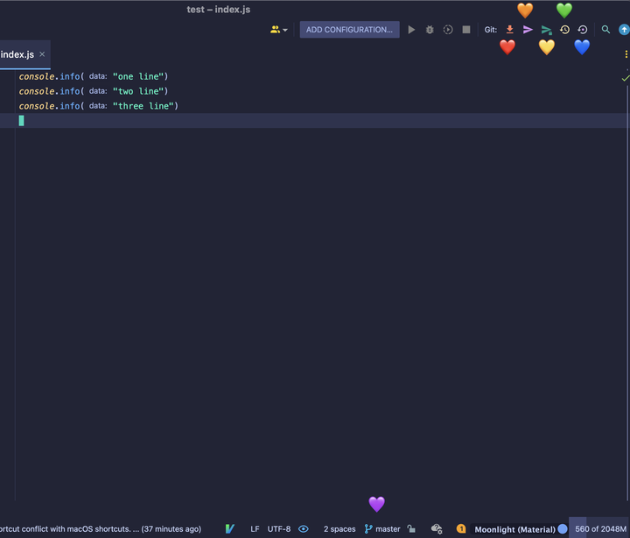Rollback changes with the revert icon
The height and width of the screenshot is (538, 630).
pyautogui.click(x=583, y=30)
